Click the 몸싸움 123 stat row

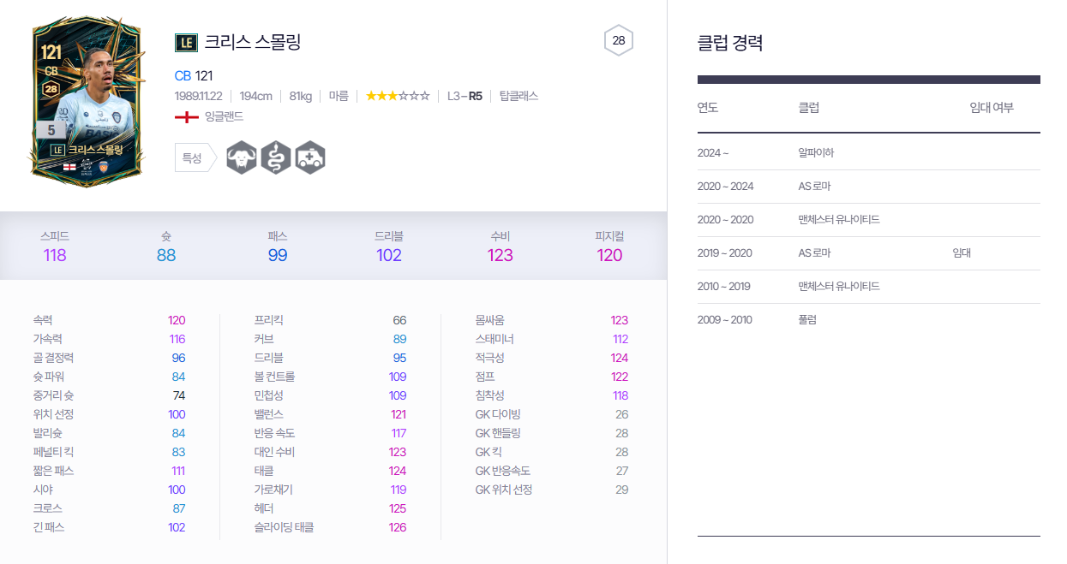[552, 320]
